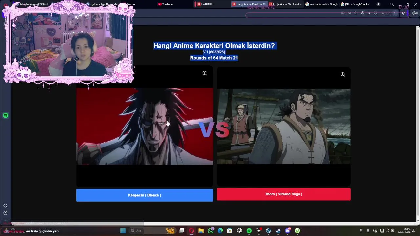
Task: Vote for Thors ( Vinland Saga )
Action: [283, 194]
